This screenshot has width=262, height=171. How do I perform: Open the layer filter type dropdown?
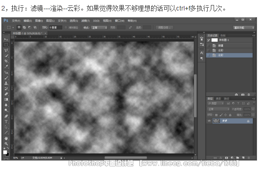point(215,104)
